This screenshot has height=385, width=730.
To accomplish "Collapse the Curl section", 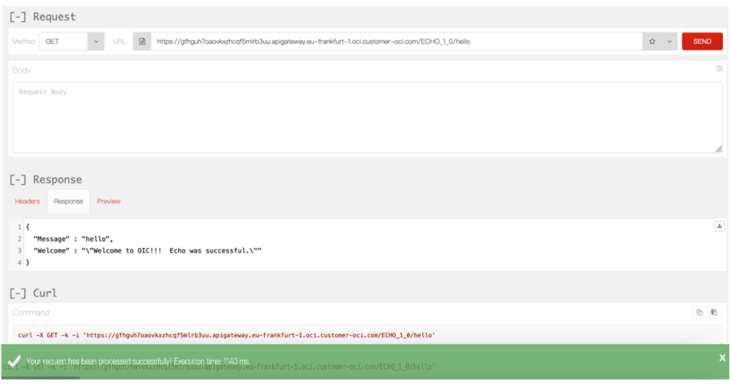I will pos(19,293).
